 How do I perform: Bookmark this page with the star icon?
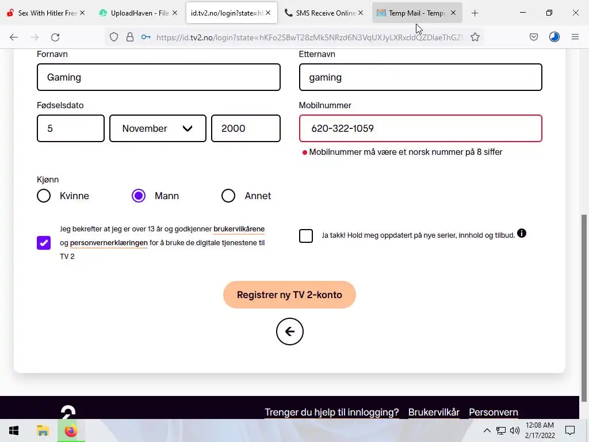tap(475, 37)
